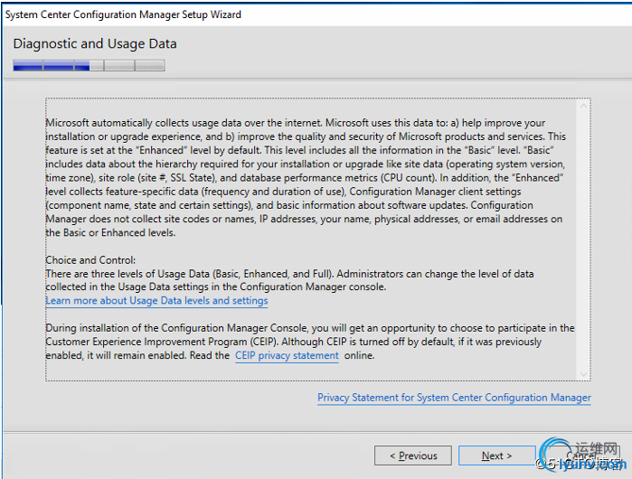This screenshot has width=632, height=479.
Task: Click the Choice and Control: text
Action: [x=90, y=260]
